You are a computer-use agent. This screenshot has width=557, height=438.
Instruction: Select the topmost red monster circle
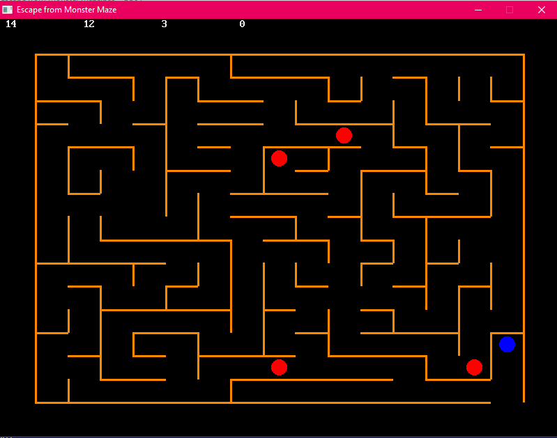(344, 135)
